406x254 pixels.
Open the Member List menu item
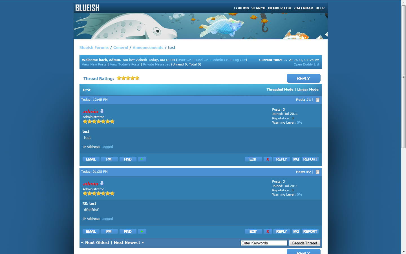click(x=280, y=8)
